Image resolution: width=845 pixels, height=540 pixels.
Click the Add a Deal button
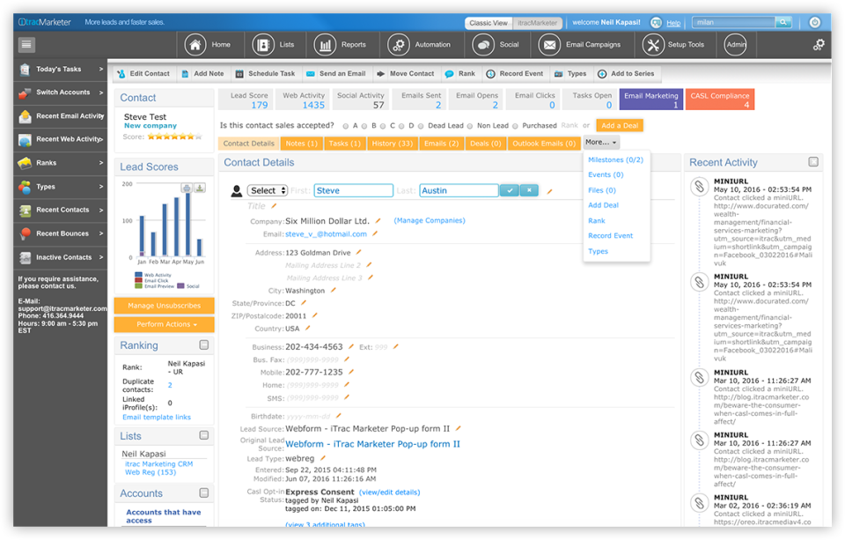[x=620, y=126]
